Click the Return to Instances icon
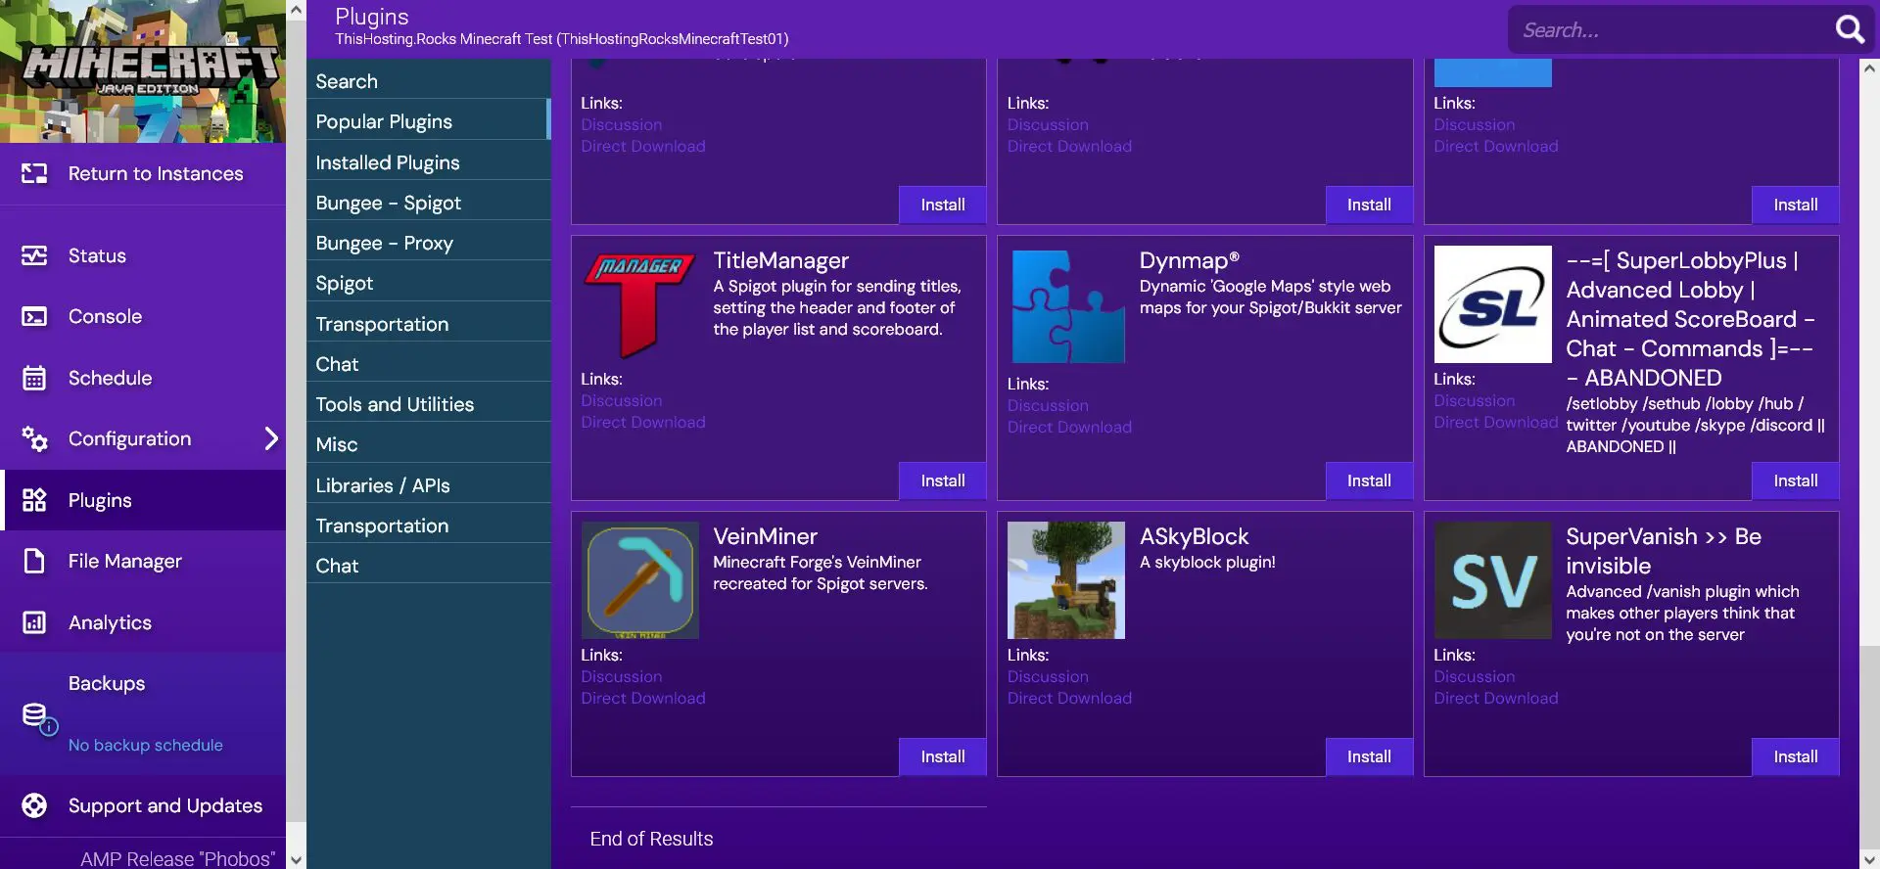This screenshot has height=869, width=1880. pyautogui.click(x=34, y=173)
